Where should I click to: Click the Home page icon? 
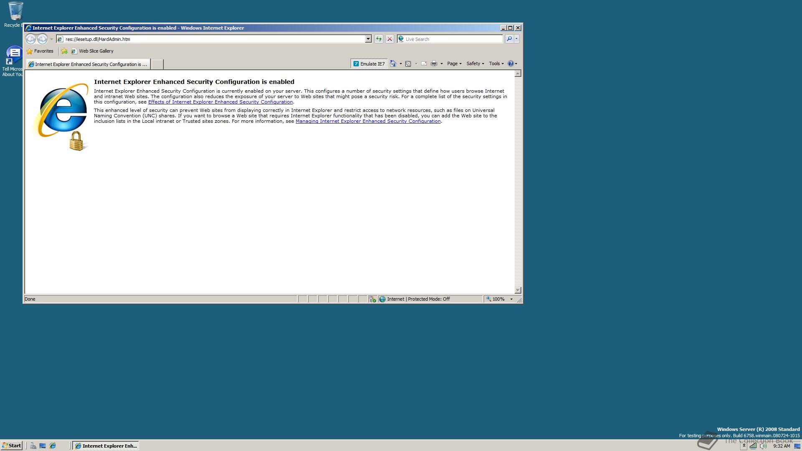tap(393, 63)
